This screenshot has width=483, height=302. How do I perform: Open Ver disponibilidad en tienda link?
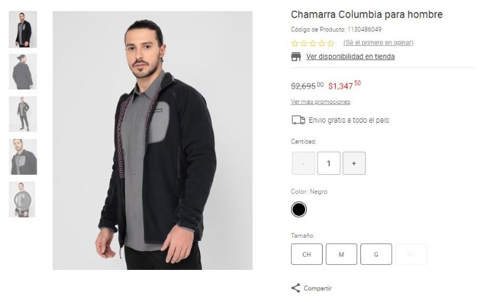[x=350, y=57]
